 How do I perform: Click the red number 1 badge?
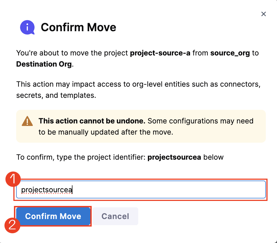point(13,180)
